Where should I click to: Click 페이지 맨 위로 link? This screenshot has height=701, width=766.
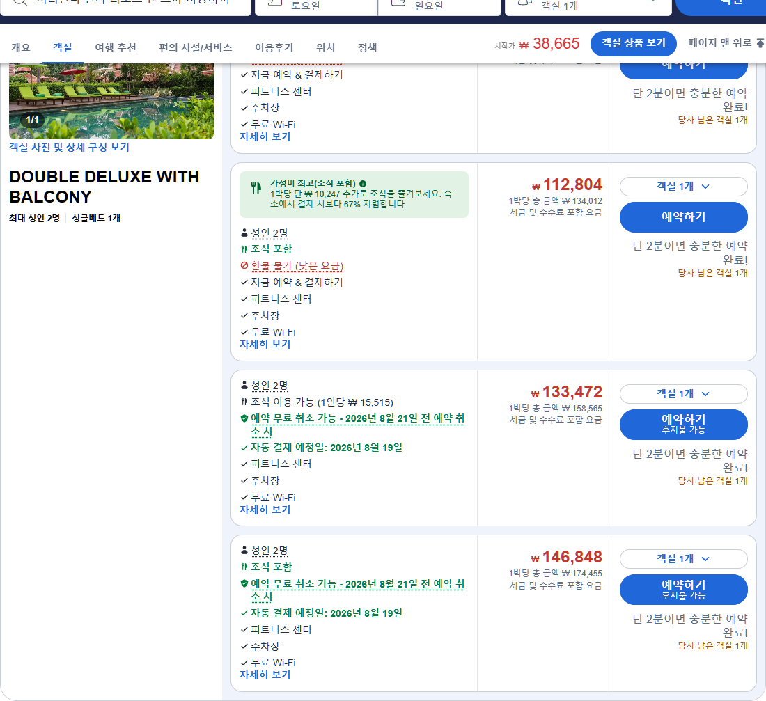(719, 43)
